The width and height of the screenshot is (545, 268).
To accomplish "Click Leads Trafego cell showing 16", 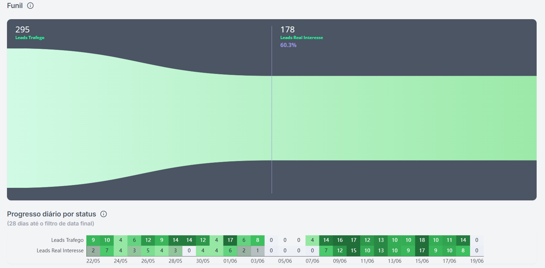I will click(x=340, y=240).
